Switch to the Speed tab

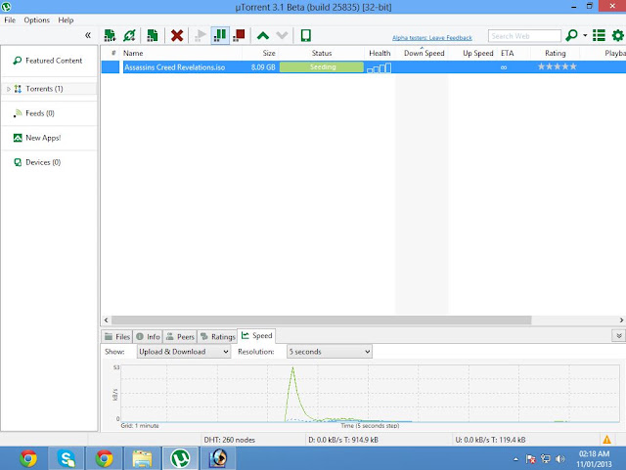pyautogui.click(x=256, y=336)
